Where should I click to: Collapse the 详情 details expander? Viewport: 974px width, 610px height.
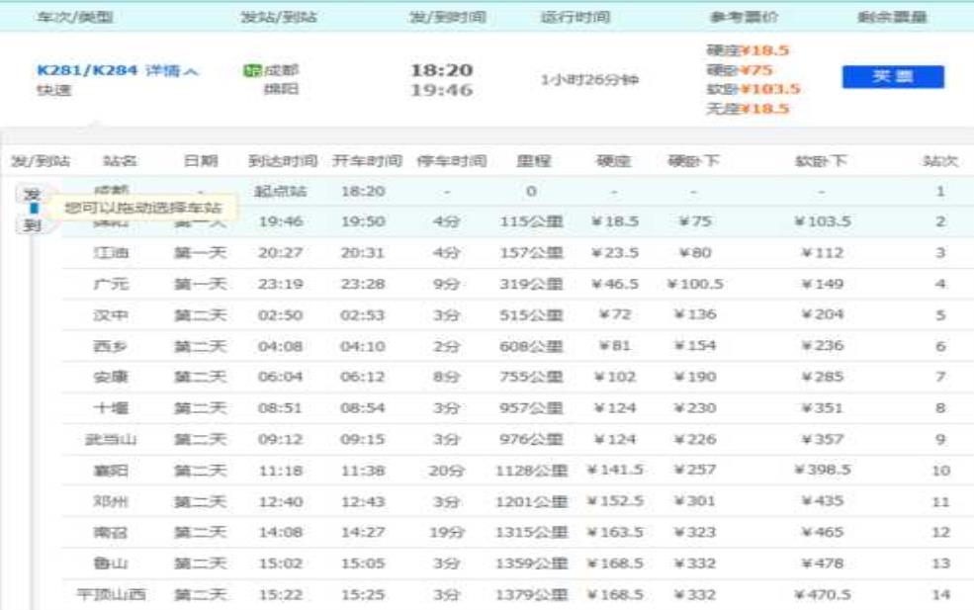[172, 71]
